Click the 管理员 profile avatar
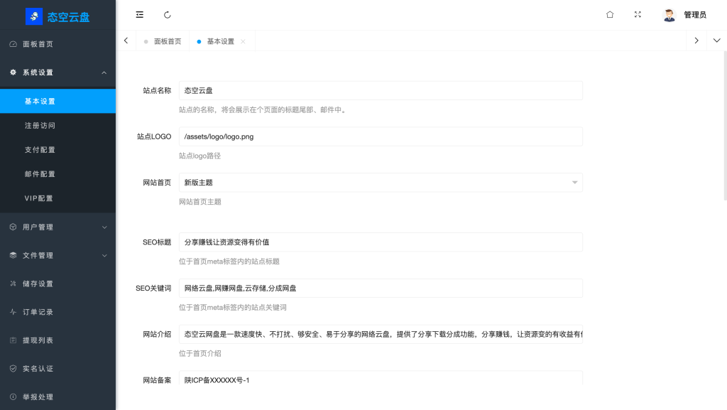Image resolution: width=727 pixels, height=410 pixels. [668, 14]
